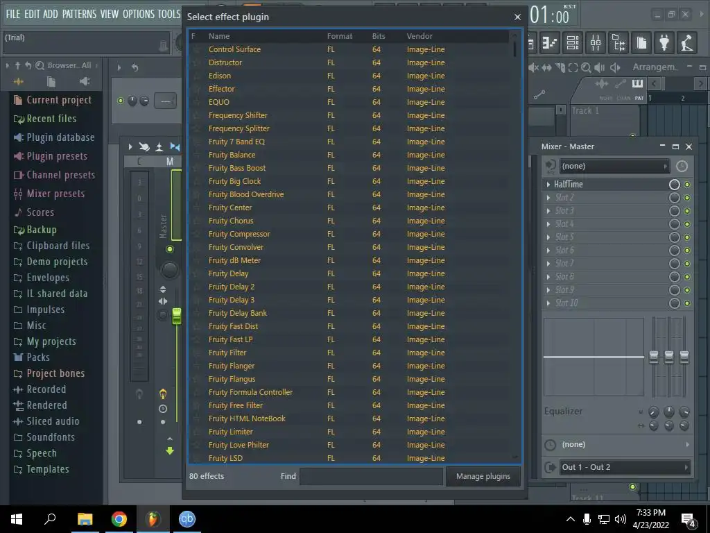Toggle Slot 2 green enable light
Image resolution: width=710 pixels, height=533 pixels.
pyautogui.click(x=687, y=198)
